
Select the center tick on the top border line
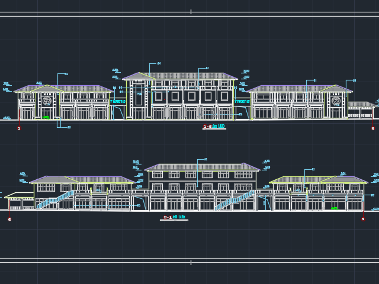pyautogui.click(x=191, y=12)
